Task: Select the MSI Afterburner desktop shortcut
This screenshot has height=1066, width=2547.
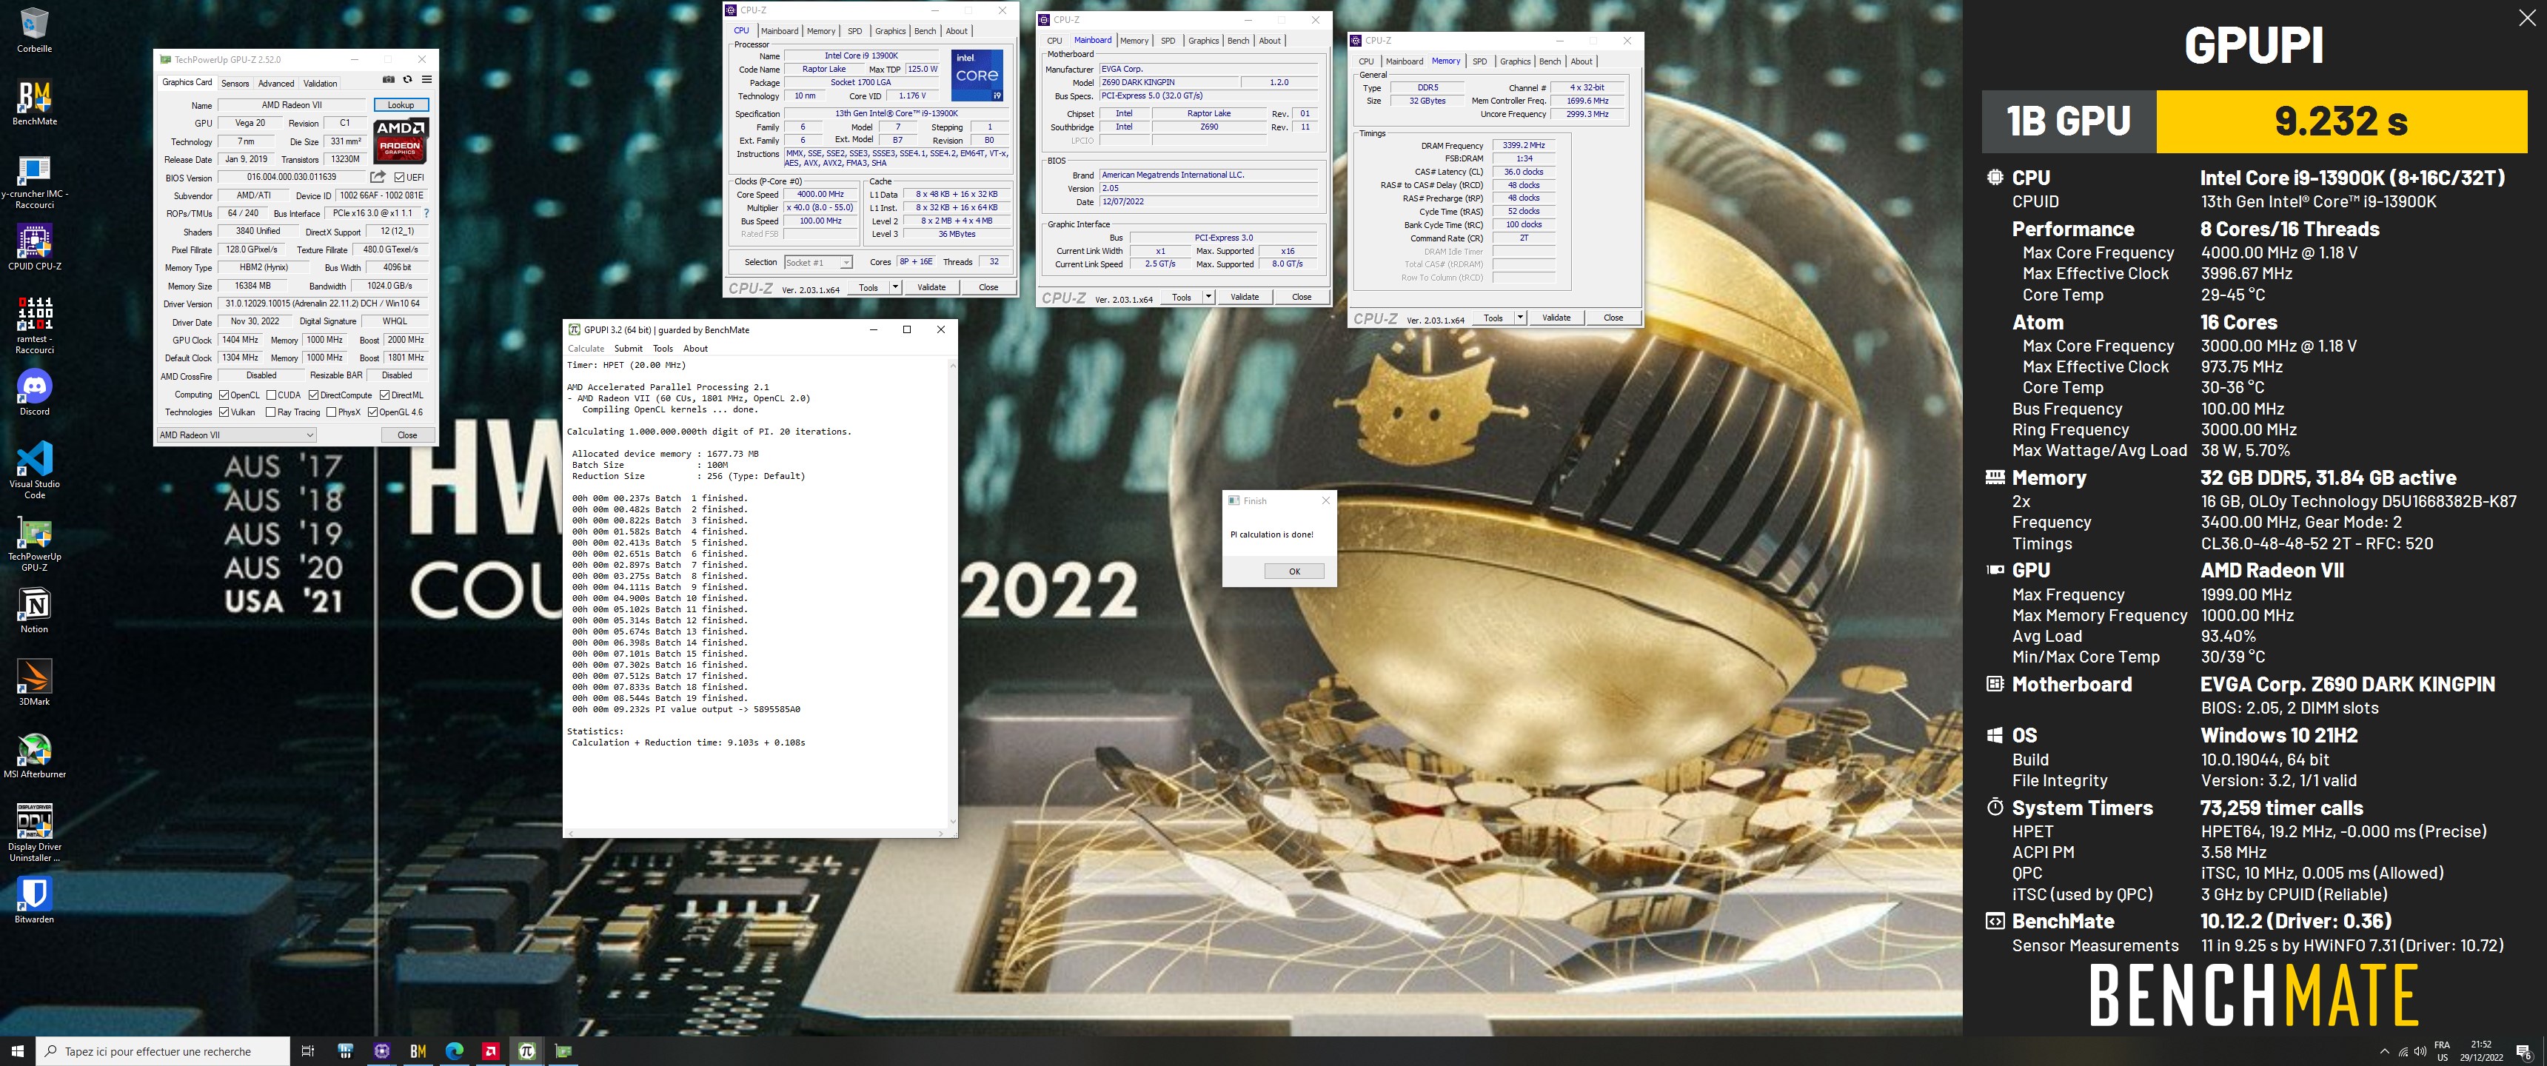Action: (x=35, y=756)
